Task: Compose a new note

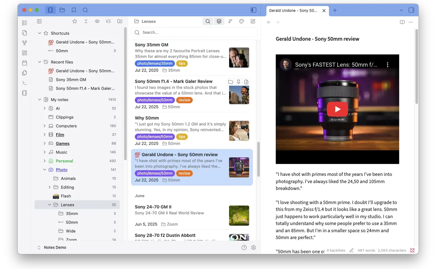Action: [253, 21]
